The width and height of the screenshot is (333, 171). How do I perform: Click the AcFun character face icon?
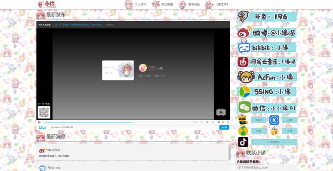click(246, 77)
